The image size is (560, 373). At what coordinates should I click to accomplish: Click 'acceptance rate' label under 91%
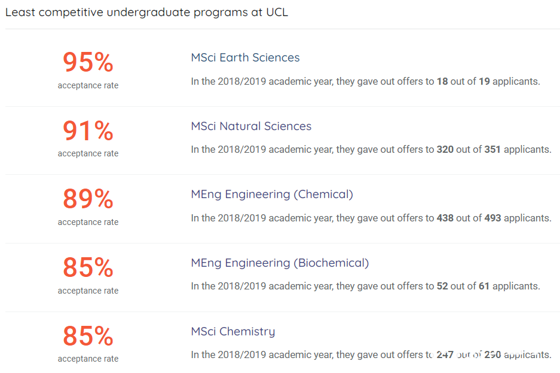coord(88,154)
